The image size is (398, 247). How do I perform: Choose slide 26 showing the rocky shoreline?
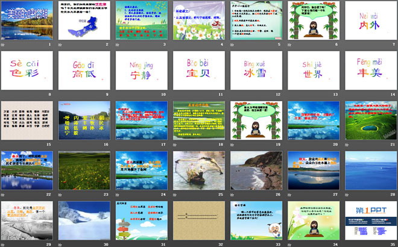256,170
